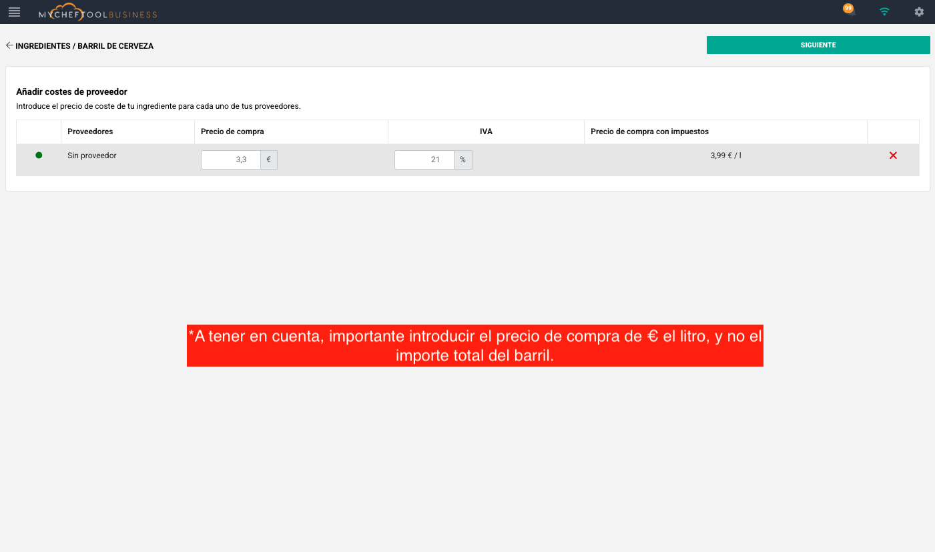935x552 pixels.
Task: Check the wifi connection status icon
Action: tap(884, 12)
